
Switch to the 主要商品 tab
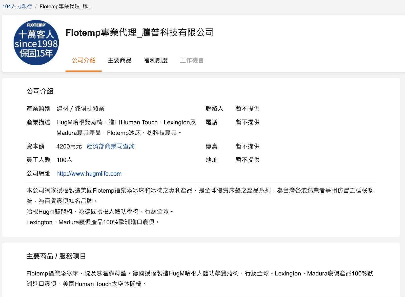pos(120,60)
